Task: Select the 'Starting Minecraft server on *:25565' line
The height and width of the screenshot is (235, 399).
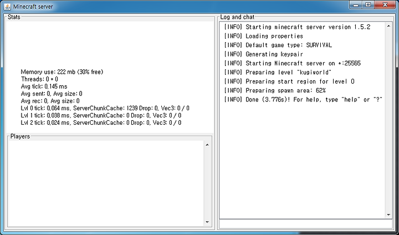Action: [293, 63]
